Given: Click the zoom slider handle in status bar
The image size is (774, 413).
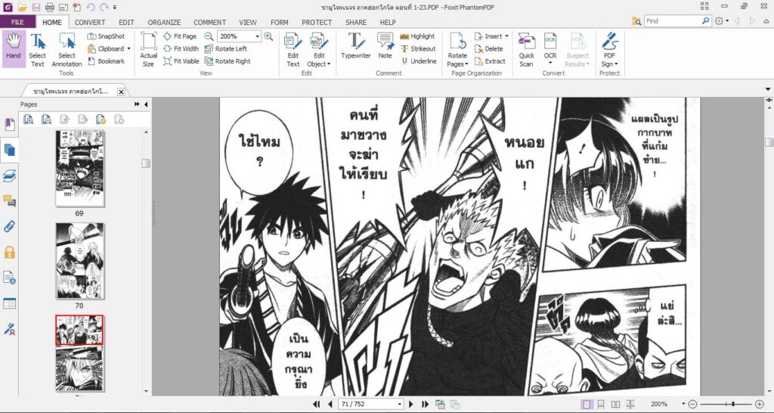Looking at the screenshot, I should [733, 404].
